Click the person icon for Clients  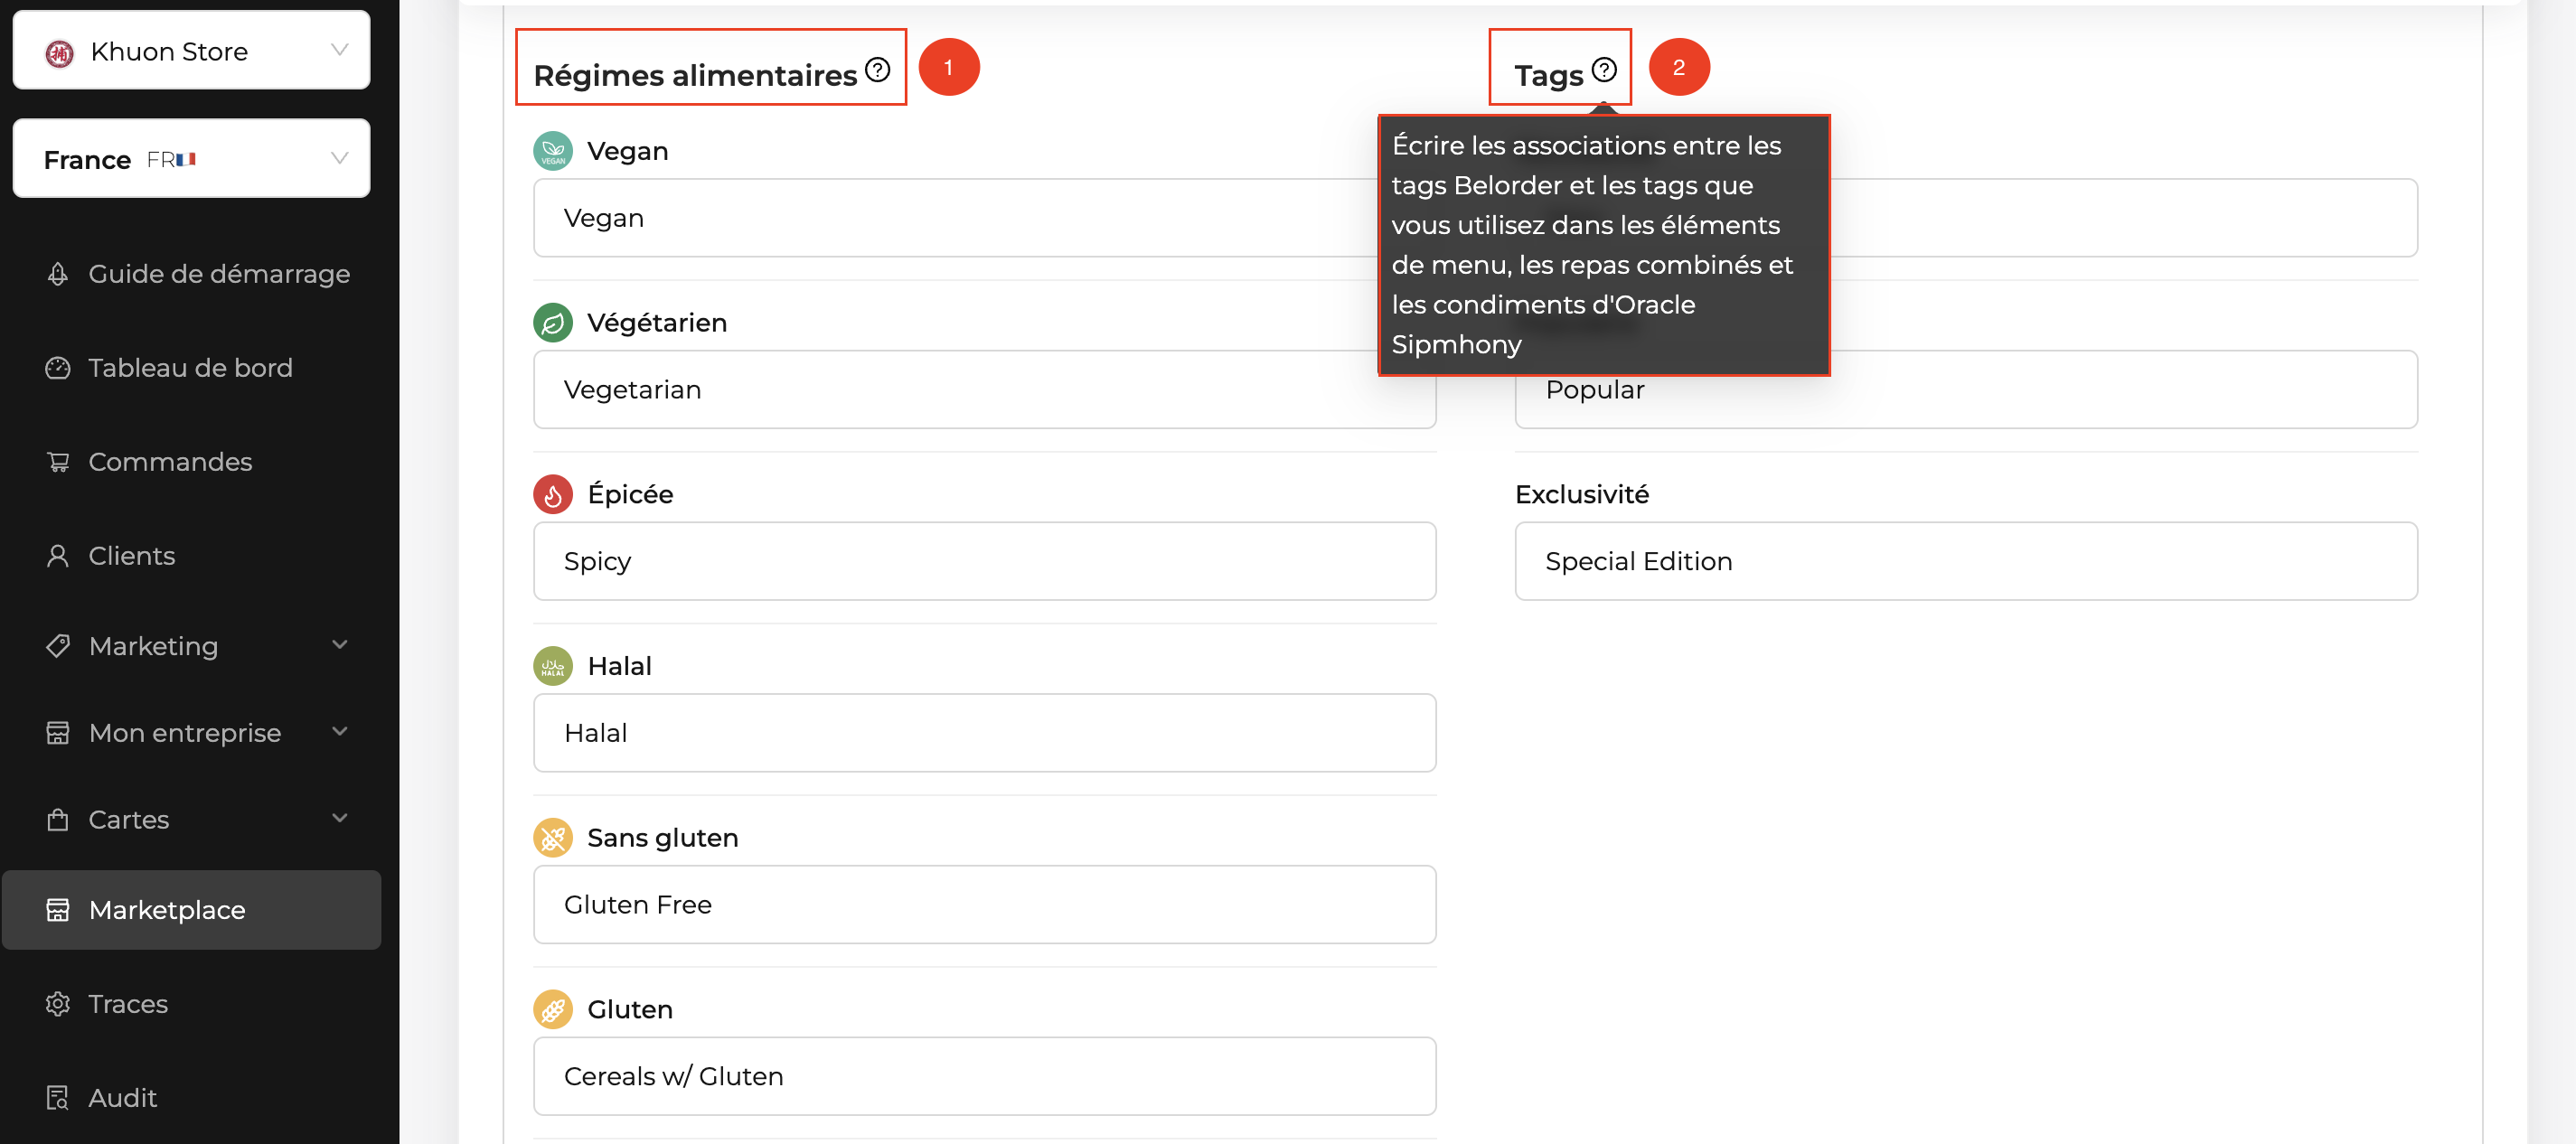[x=58, y=556]
